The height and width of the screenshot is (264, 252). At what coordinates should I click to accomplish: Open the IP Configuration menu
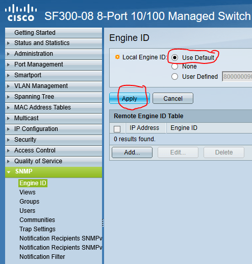(54, 129)
